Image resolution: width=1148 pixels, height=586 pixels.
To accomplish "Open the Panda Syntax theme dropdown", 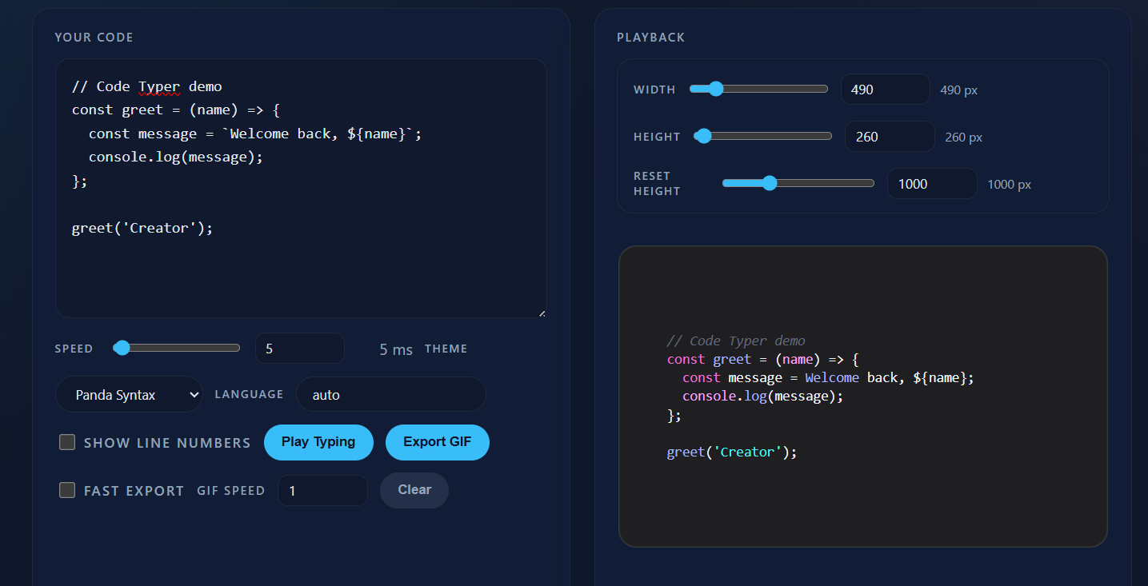I will pos(129,395).
